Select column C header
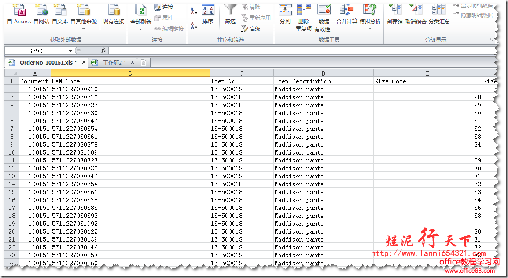Screen dimensions: 508x278 tap(241, 73)
